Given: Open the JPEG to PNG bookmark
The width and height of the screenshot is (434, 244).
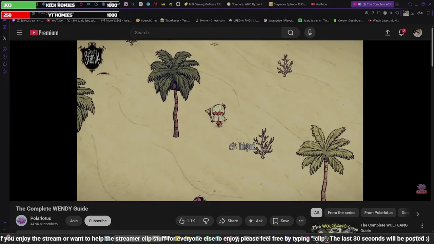Looking at the screenshot, I should tap(244, 20).
